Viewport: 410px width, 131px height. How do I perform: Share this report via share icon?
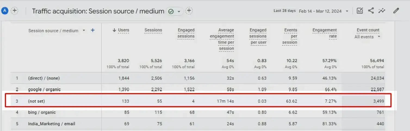(371, 11)
